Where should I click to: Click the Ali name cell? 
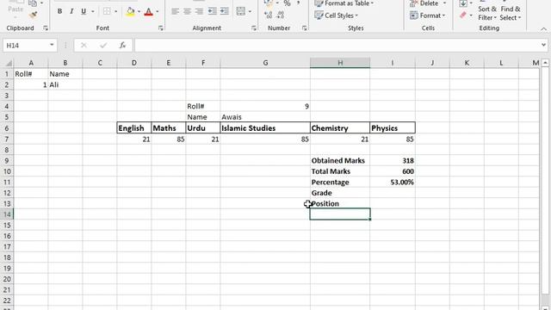[65, 84]
